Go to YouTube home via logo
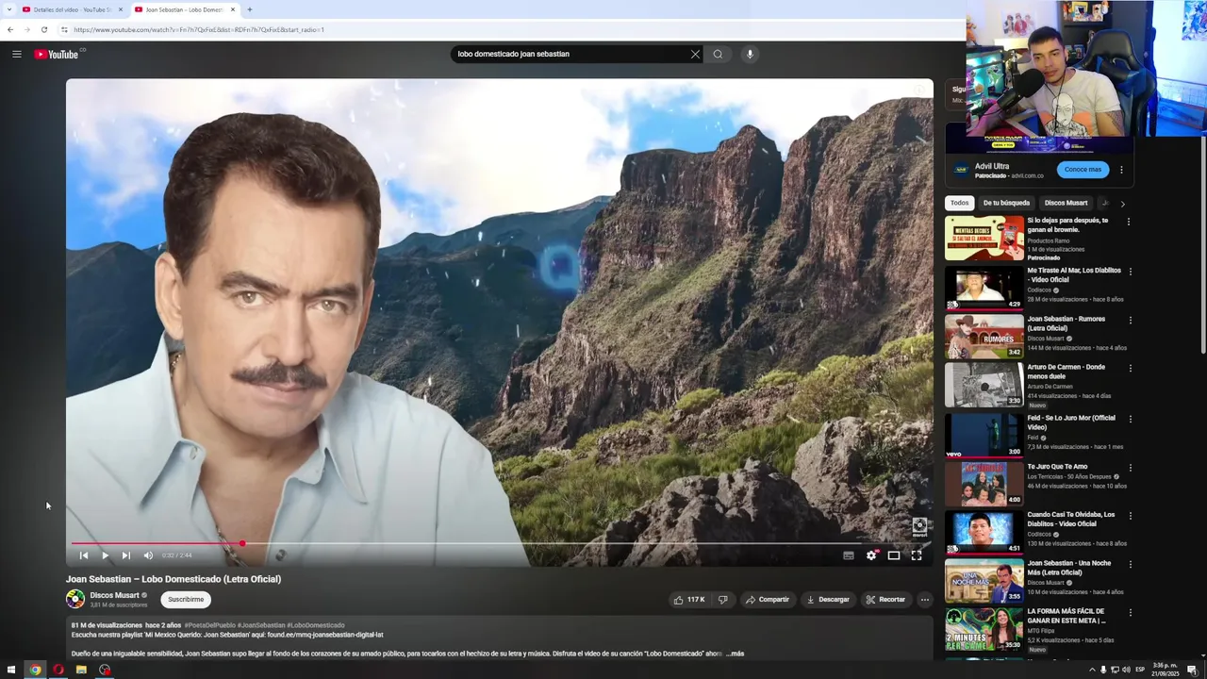 click(x=57, y=54)
